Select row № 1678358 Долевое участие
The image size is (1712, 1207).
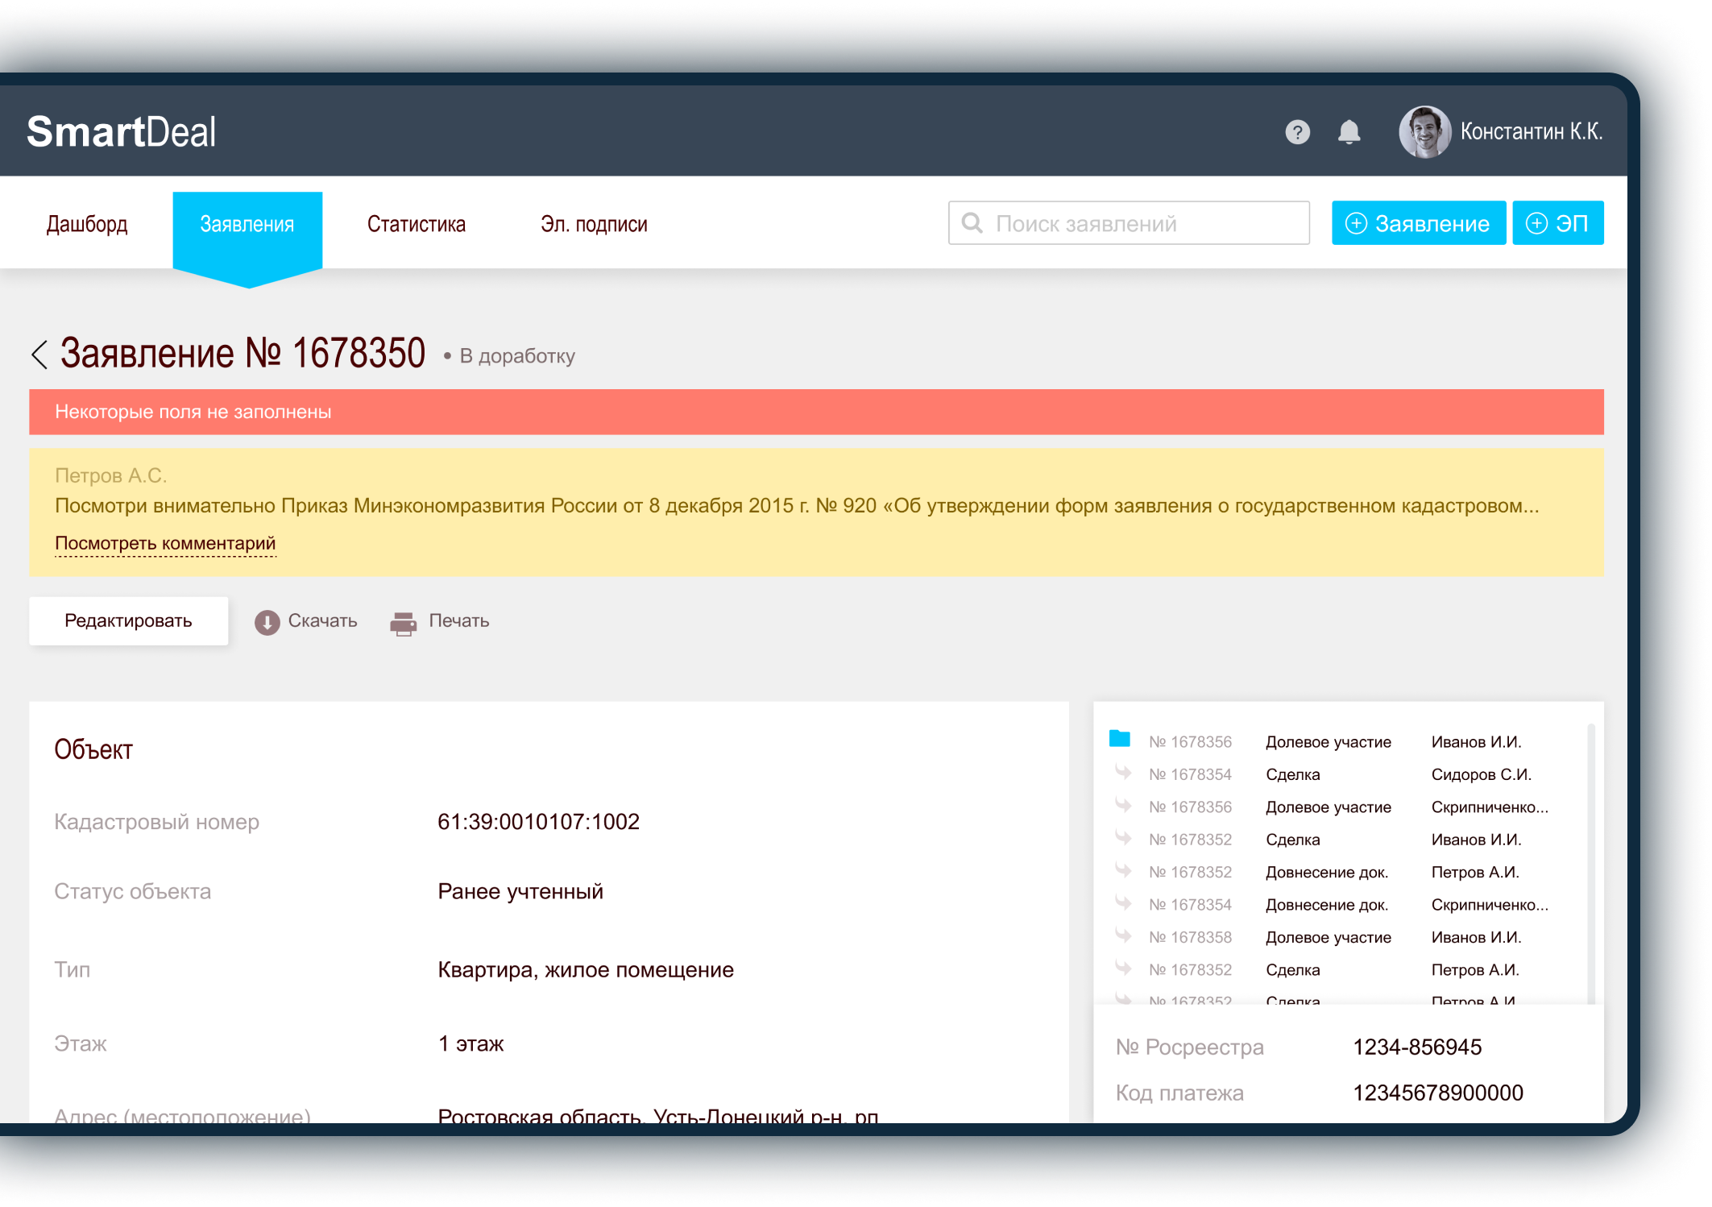(x=1328, y=937)
